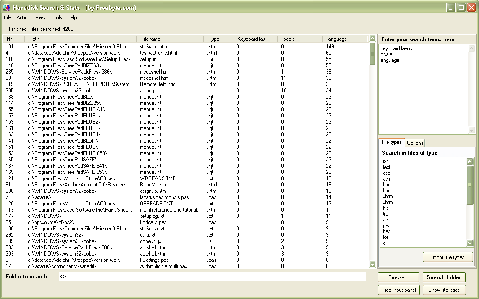Switch to the Options tab
The image size is (479, 299).
tap(414, 143)
